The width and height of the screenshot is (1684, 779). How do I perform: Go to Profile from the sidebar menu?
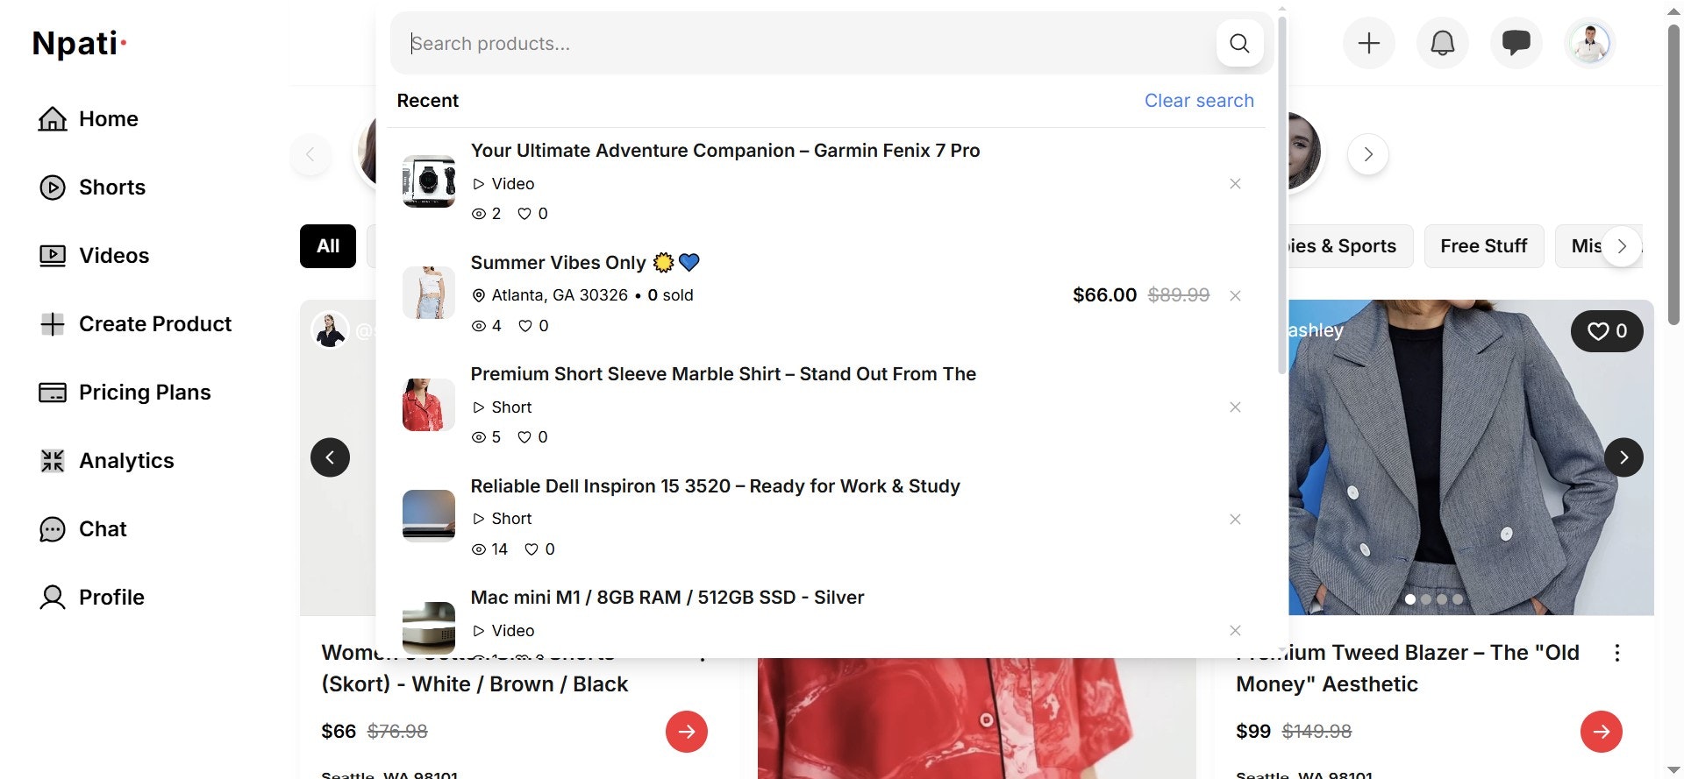[111, 597]
